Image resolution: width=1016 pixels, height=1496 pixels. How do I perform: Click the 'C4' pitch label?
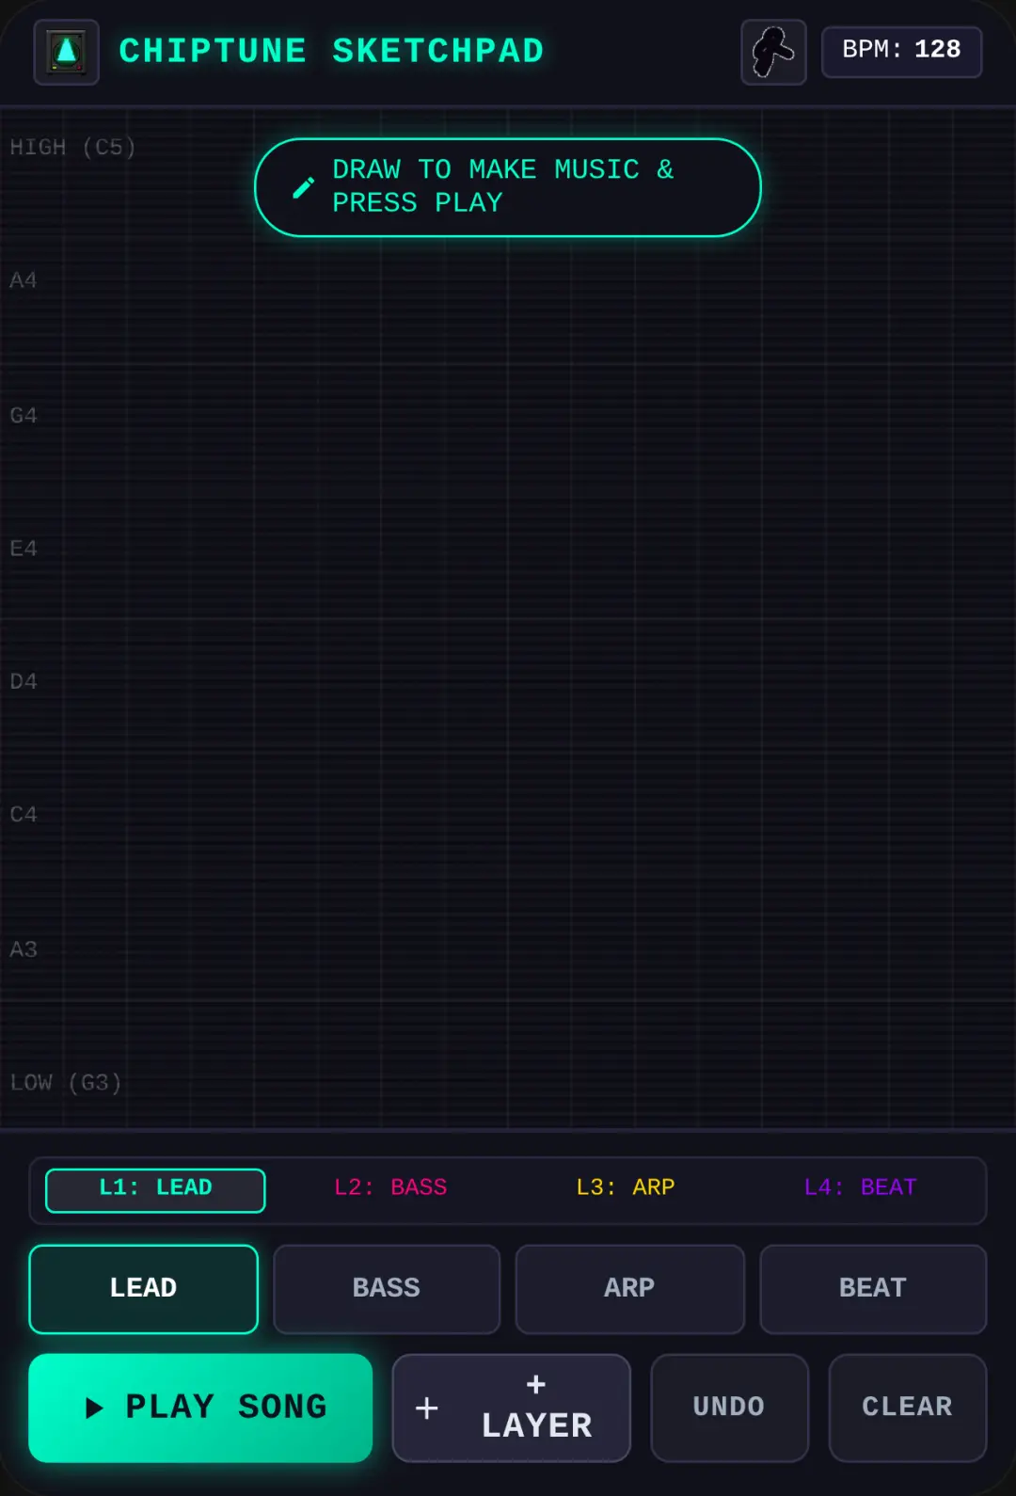24,815
